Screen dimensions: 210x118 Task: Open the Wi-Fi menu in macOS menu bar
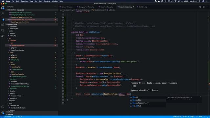175,1
